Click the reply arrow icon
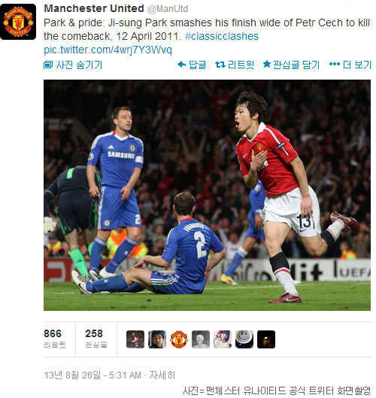Image resolution: width=376 pixels, height=398 pixels. tap(182, 65)
